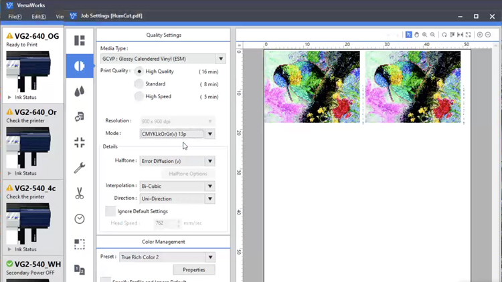
Task: Choose High Speed print quality
Action: [x=139, y=97]
